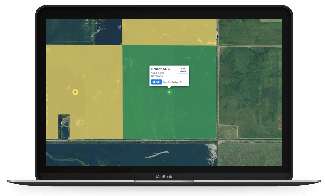Click the Soybeans crop label

(x=157, y=76)
